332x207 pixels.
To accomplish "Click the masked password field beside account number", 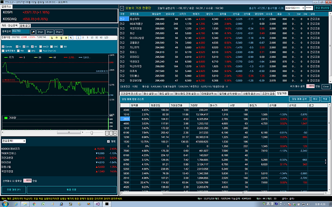I will (x=309, y=8).
